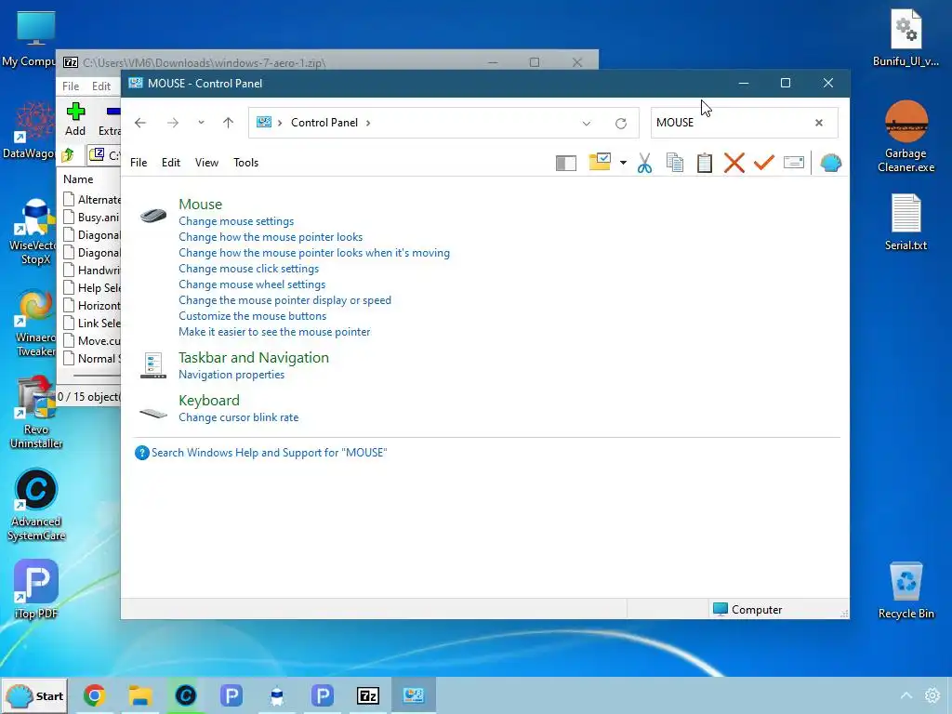The height and width of the screenshot is (714, 952).
Task: Open Change the mouse pointer display or speed
Action: pos(284,300)
